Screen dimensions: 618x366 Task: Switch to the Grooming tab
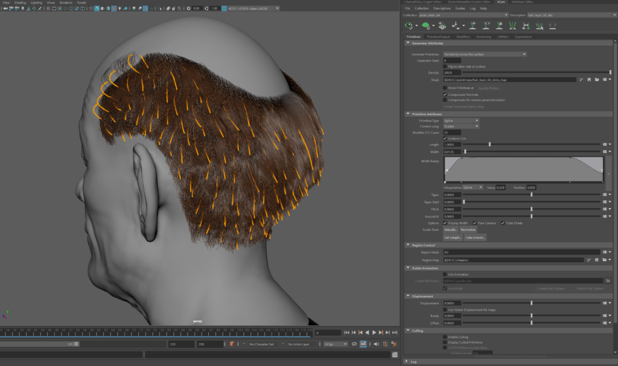(x=483, y=37)
